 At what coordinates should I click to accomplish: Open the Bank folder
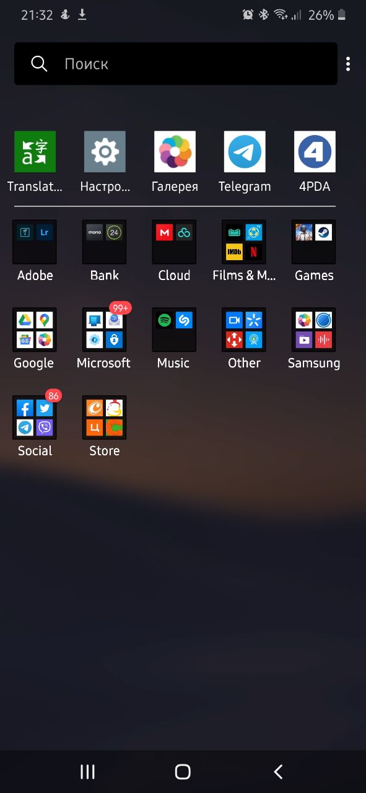[x=105, y=242]
